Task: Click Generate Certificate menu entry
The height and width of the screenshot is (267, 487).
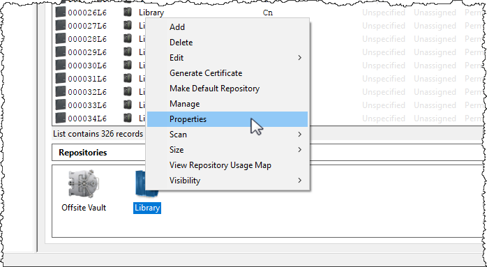Action: pos(227,73)
